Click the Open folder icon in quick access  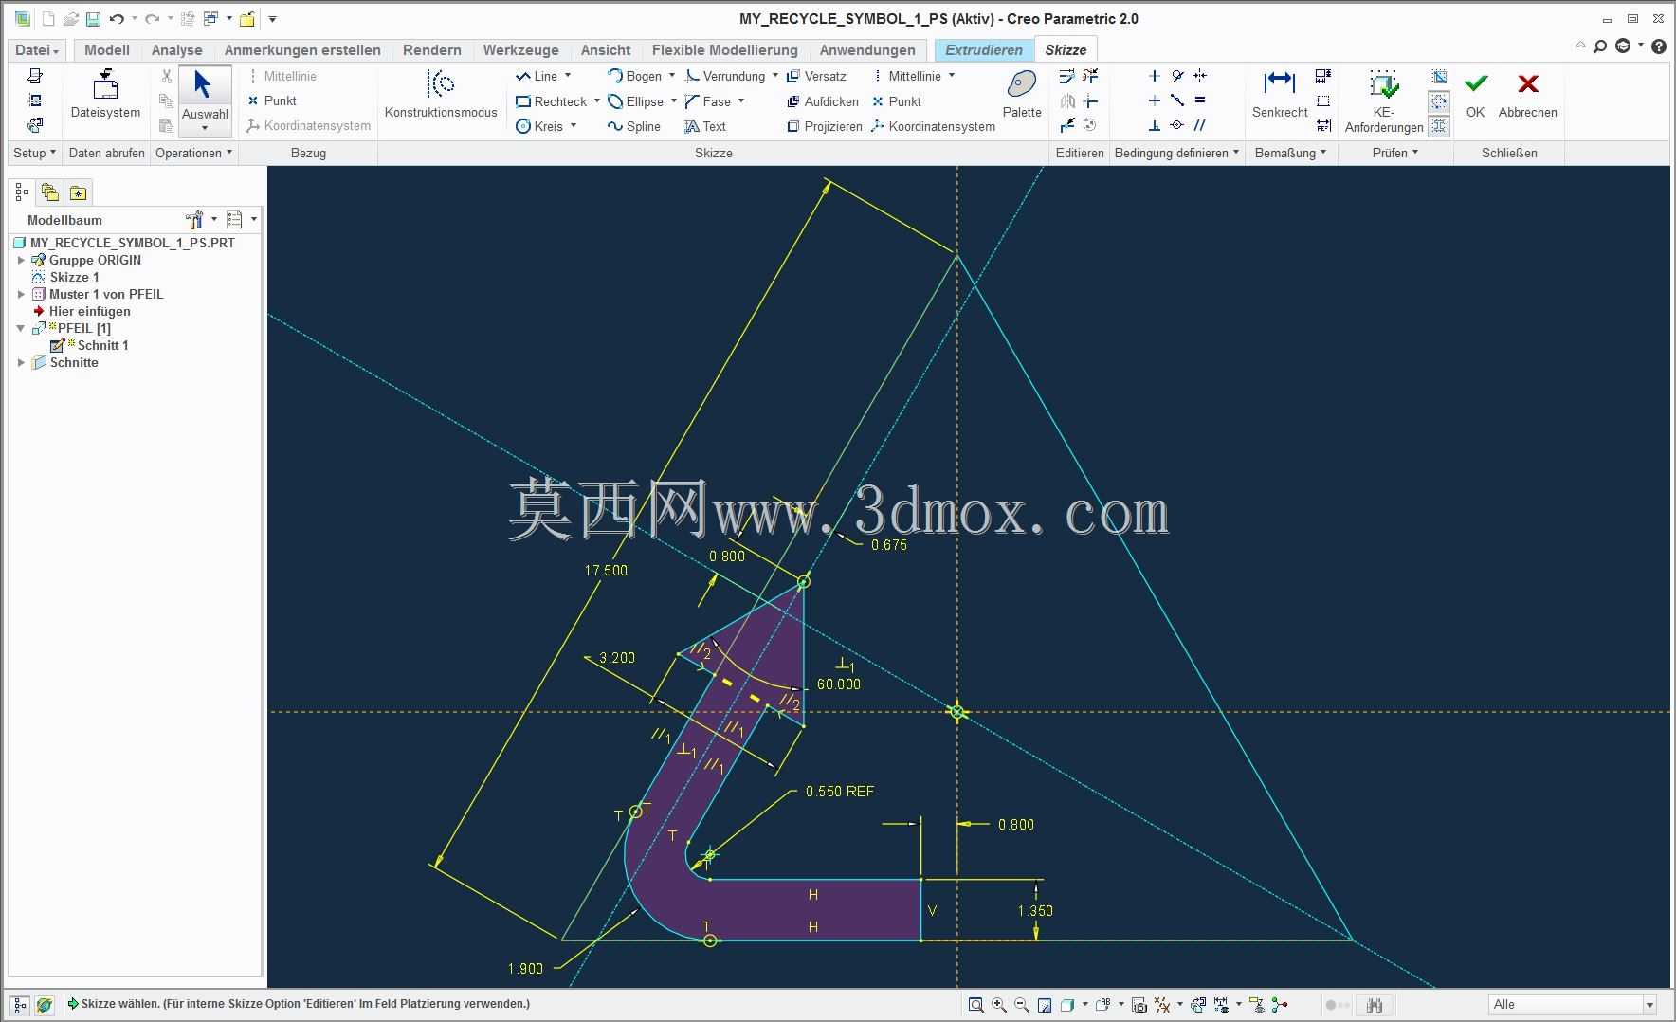(x=70, y=19)
